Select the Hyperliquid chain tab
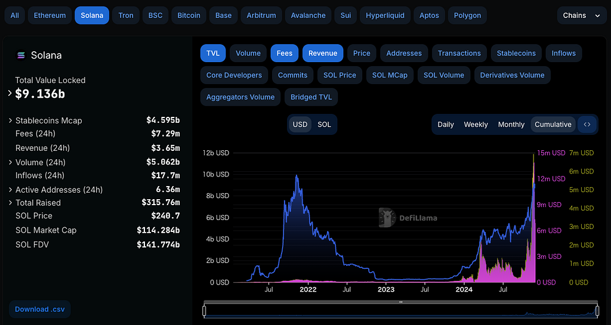The height and width of the screenshot is (325, 611). [x=385, y=16]
